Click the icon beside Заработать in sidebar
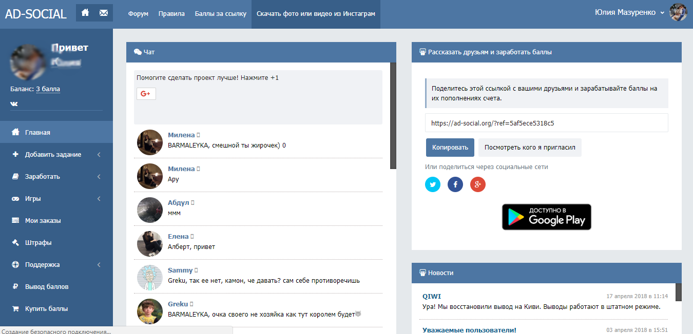The height and width of the screenshot is (334, 693). click(x=15, y=177)
